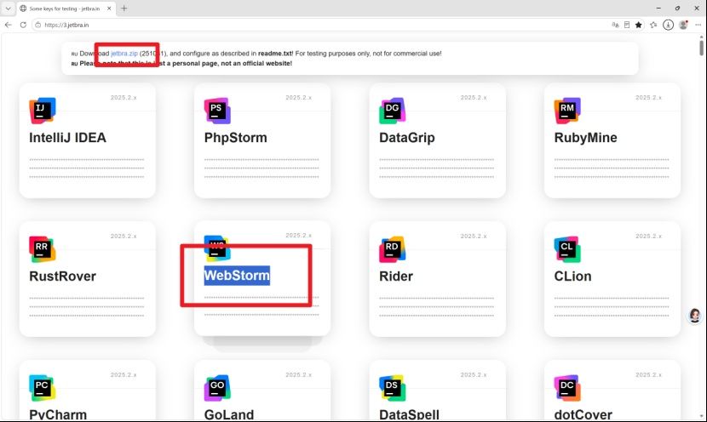Click the RustRover RR logo icon
Viewport: 707px width, 422px height.
pyautogui.click(x=43, y=249)
